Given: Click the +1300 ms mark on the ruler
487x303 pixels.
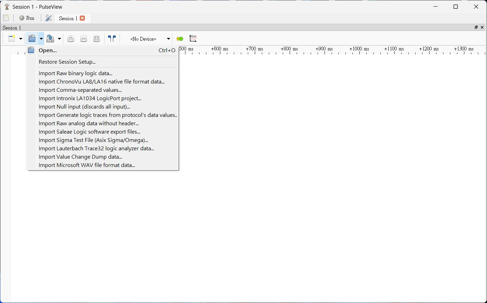Looking at the screenshot, I should click(464, 49).
